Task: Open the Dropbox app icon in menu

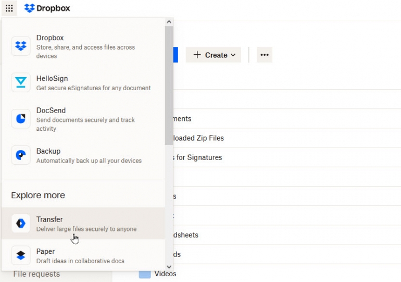Action: coord(21,46)
